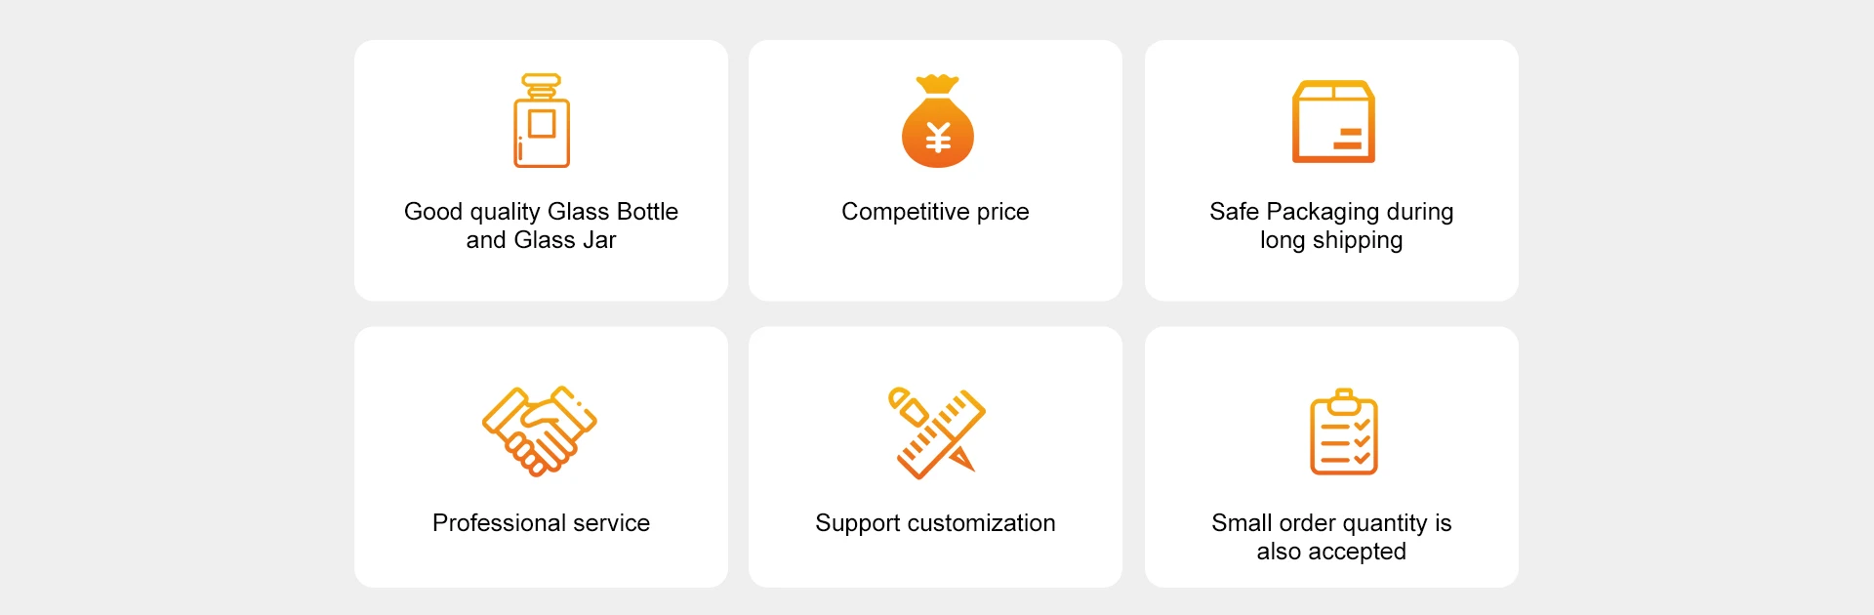
Task: Click the shipping package box icon
Action: tap(1333, 121)
